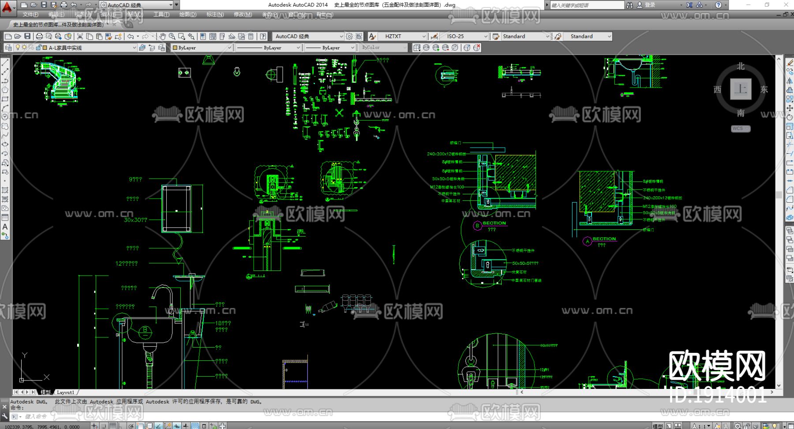This screenshot has width=794, height=429.
Task: Click the Zoom Window icon
Action: point(181,36)
